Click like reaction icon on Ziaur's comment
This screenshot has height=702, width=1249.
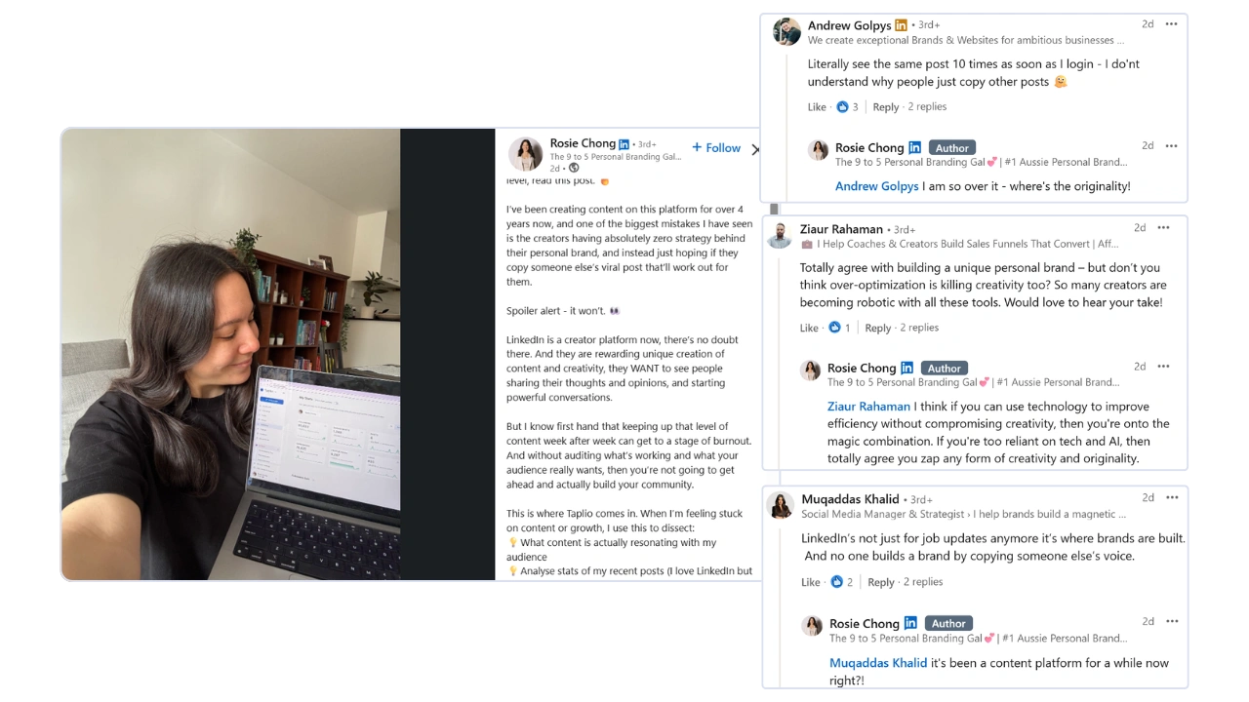point(835,329)
